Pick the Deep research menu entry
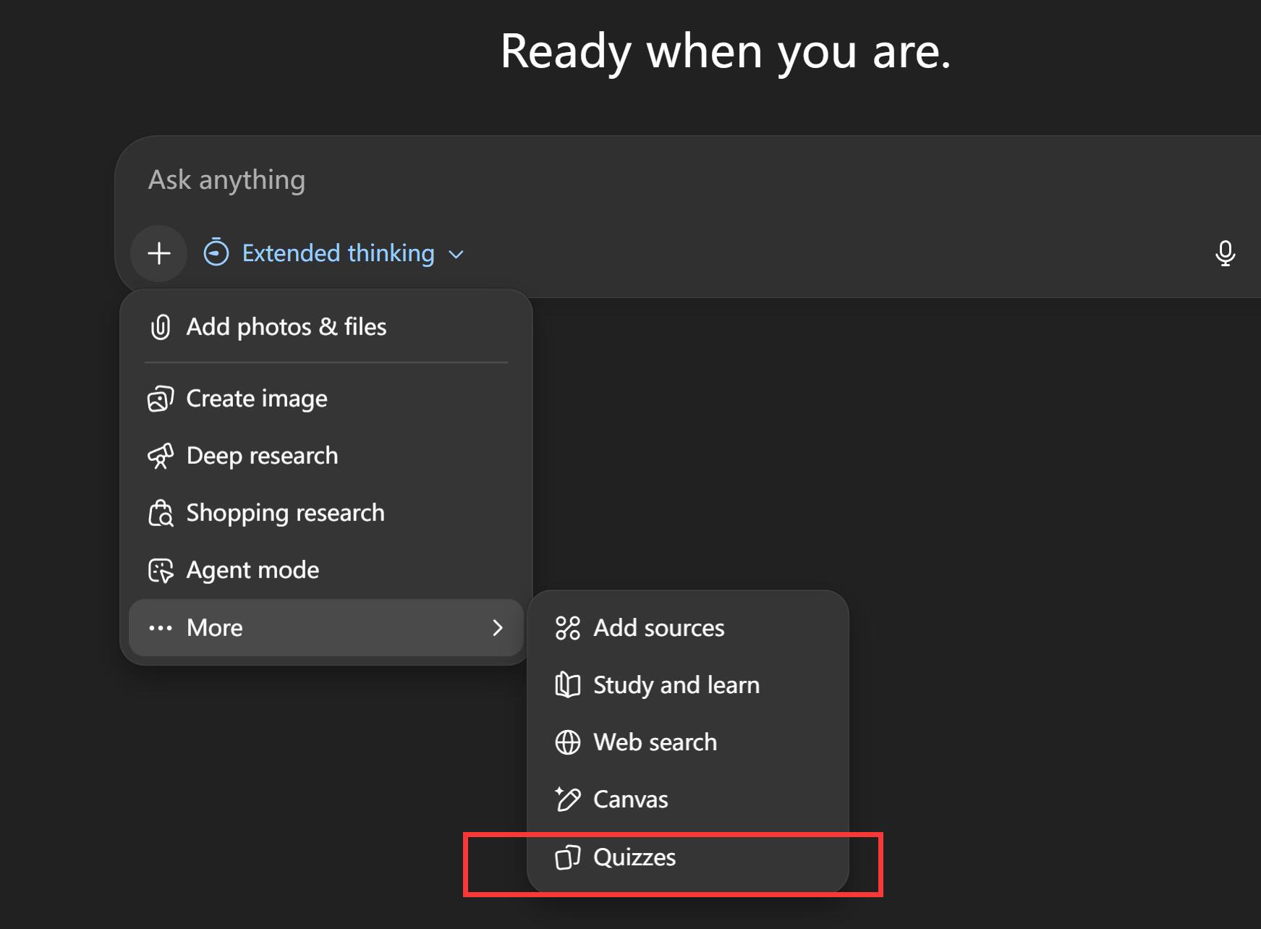The image size is (1261, 929). point(262,456)
